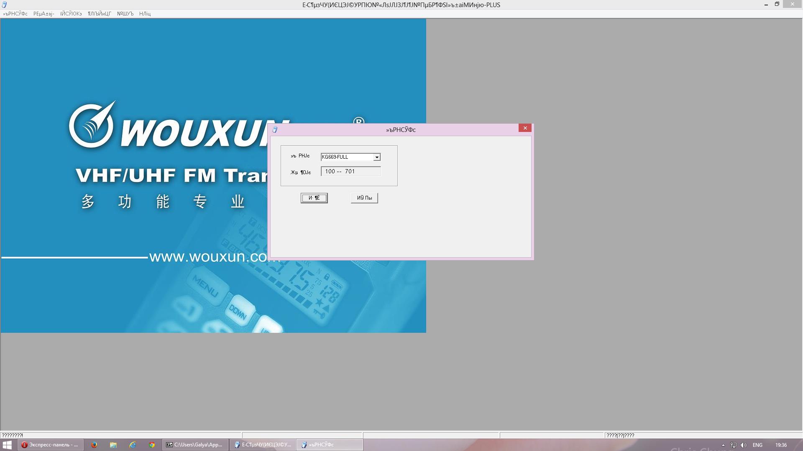The width and height of the screenshot is (803, 451).
Task: Open the last menu 'НЛіц'
Action: click(x=145, y=14)
